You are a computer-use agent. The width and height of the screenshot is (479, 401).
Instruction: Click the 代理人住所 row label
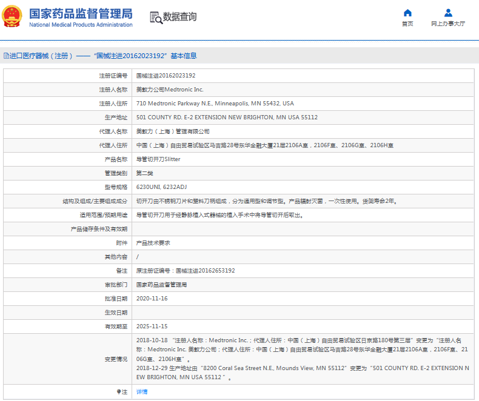(x=113, y=145)
